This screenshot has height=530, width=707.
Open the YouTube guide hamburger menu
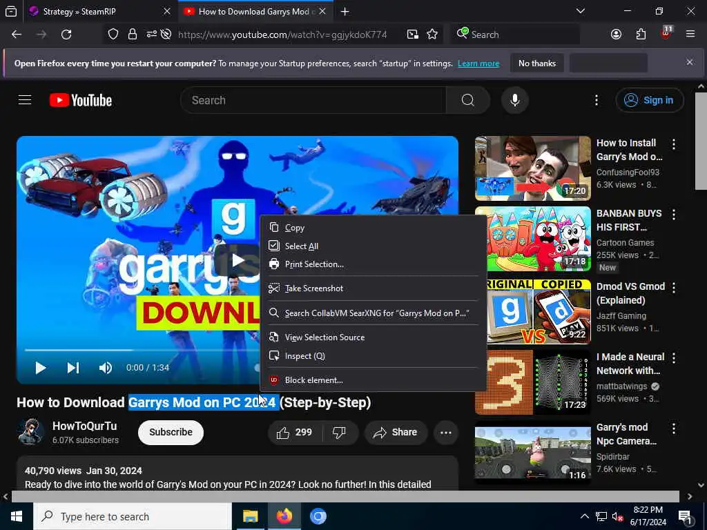[x=25, y=100]
